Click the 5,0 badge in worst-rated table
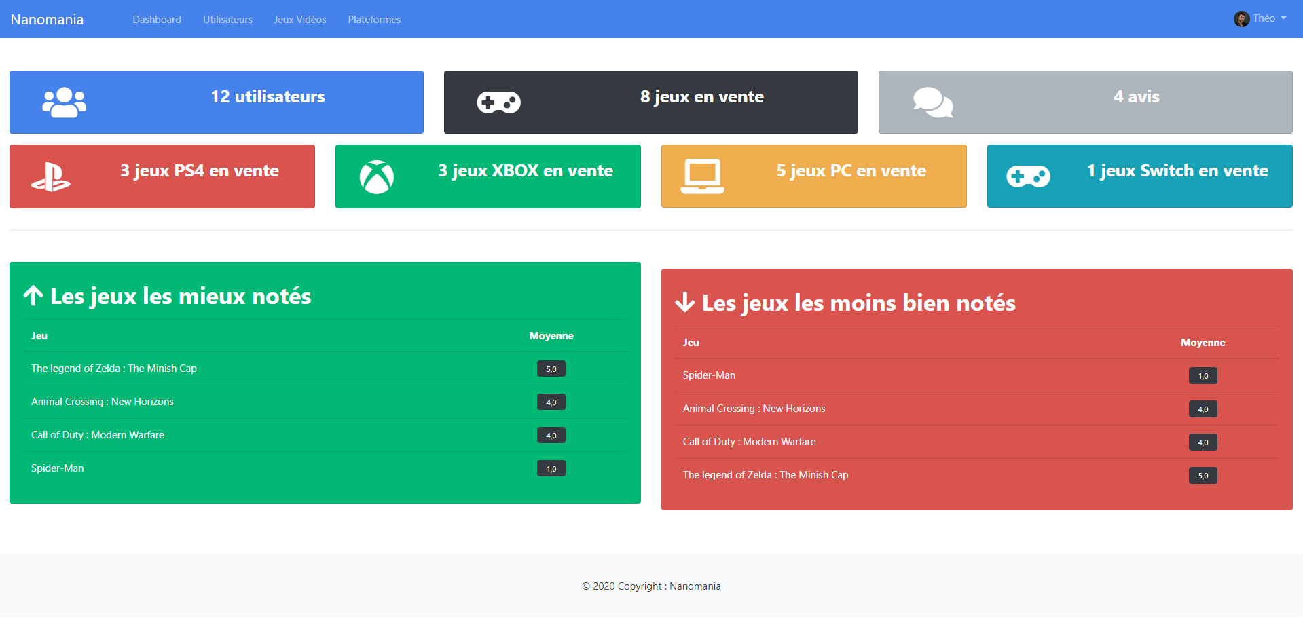 click(x=1203, y=476)
